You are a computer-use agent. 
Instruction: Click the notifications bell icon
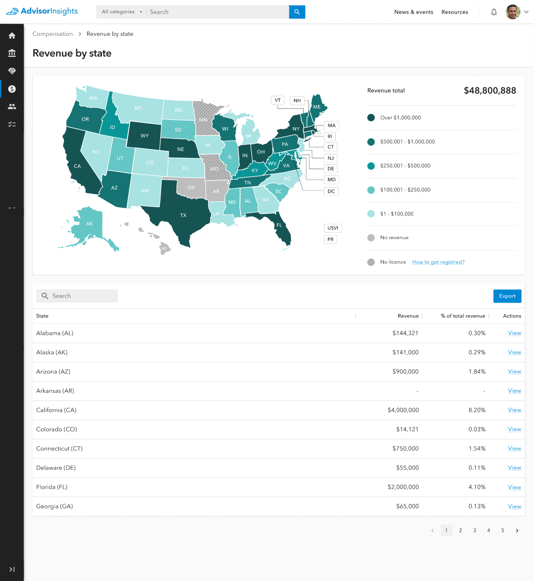[494, 12]
